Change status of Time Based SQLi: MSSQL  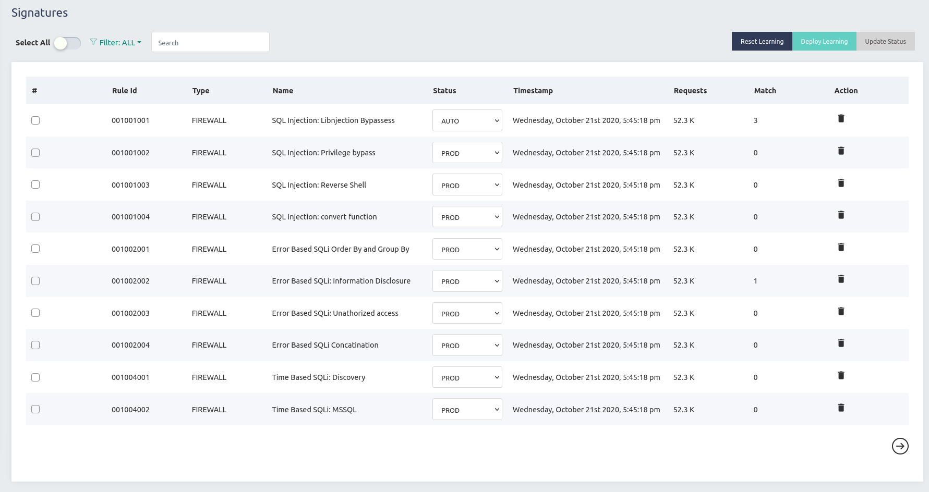pos(467,409)
